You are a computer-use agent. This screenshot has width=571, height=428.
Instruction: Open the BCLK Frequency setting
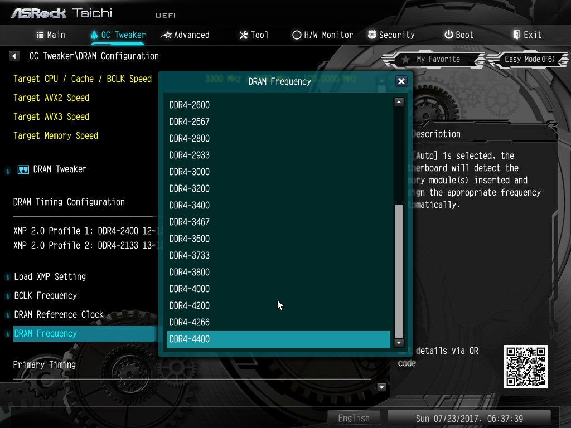pyautogui.click(x=46, y=296)
